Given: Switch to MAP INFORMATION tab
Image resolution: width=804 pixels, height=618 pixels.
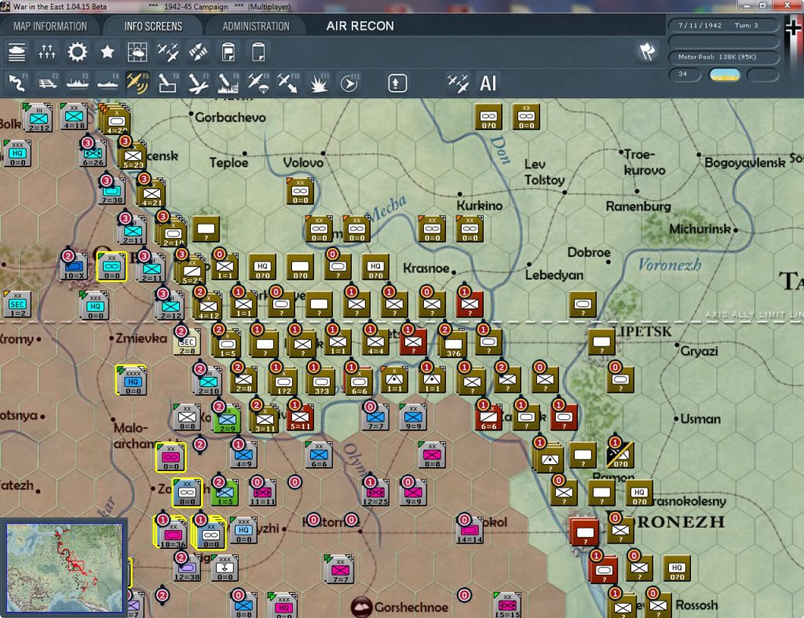Looking at the screenshot, I should point(49,26).
